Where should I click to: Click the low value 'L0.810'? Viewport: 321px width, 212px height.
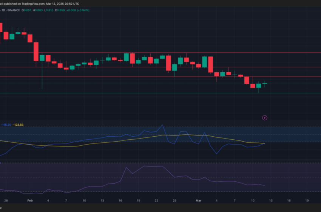[x=49, y=10]
